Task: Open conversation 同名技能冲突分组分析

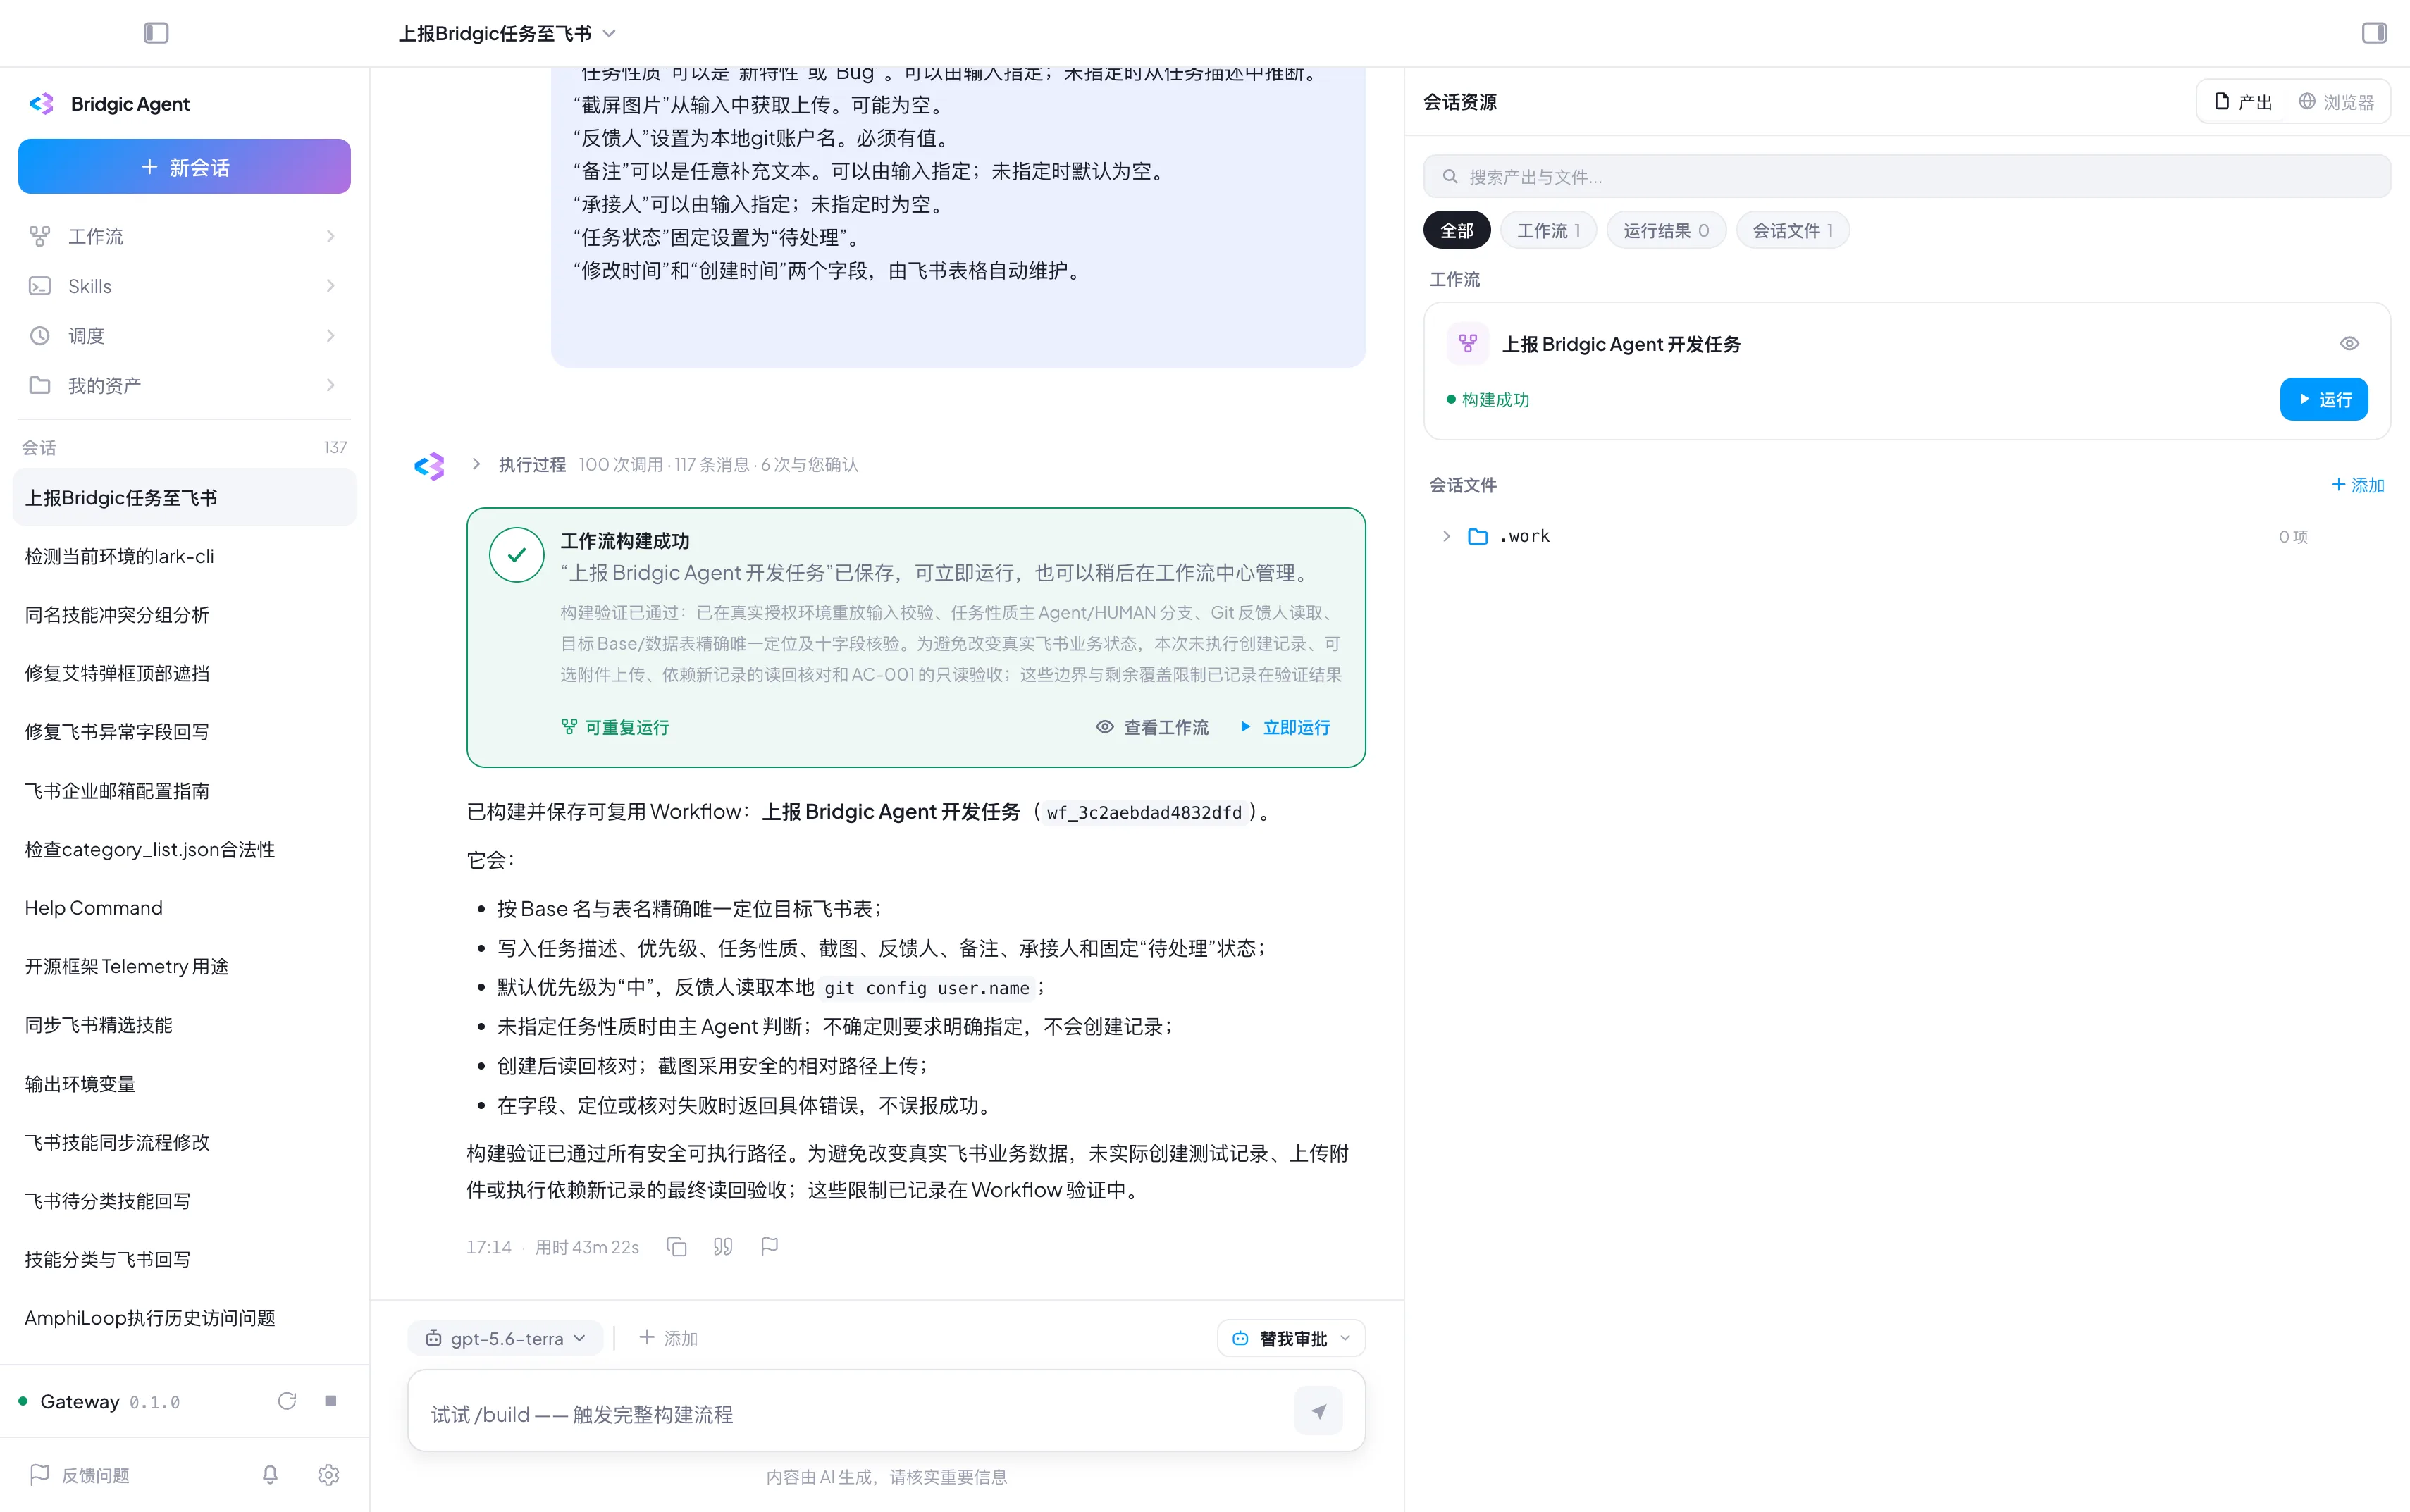Action: pos(184,615)
